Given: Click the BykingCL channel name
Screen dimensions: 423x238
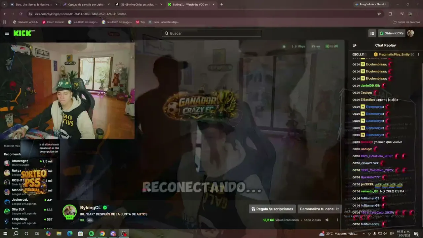Looking at the screenshot, I should pyautogui.click(x=90, y=208).
